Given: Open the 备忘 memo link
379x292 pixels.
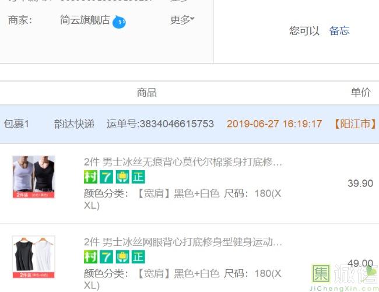Looking at the screenshot, I should coord(339,31).
